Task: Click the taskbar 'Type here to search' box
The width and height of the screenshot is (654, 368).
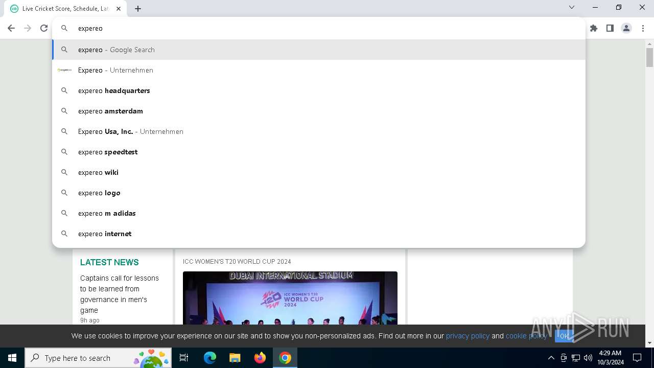Action: pos(98,358)
